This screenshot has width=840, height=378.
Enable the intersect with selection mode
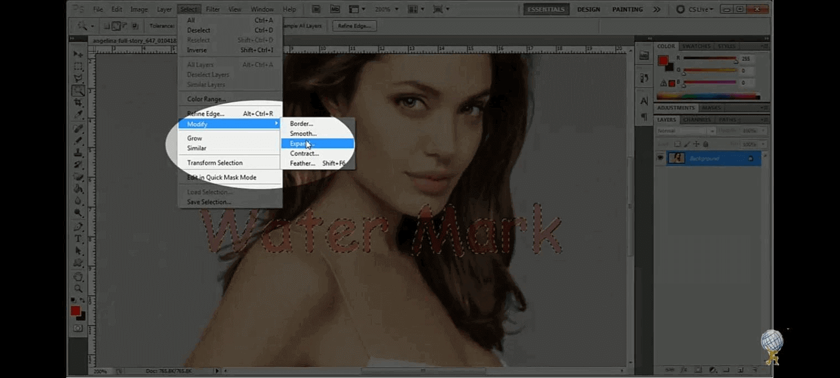134,26
